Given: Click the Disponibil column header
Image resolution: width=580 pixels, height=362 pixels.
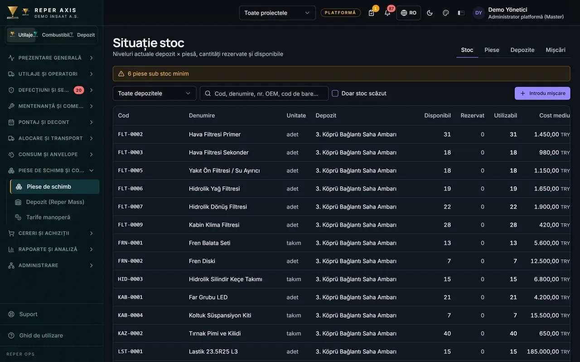Looking at the screenshot, I should pos(437,115).
